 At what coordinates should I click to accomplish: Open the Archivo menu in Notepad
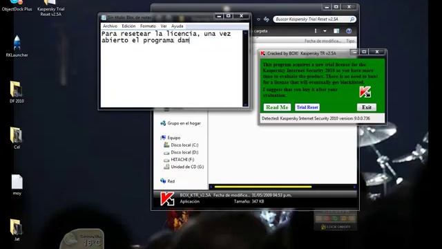coord(110,26)
